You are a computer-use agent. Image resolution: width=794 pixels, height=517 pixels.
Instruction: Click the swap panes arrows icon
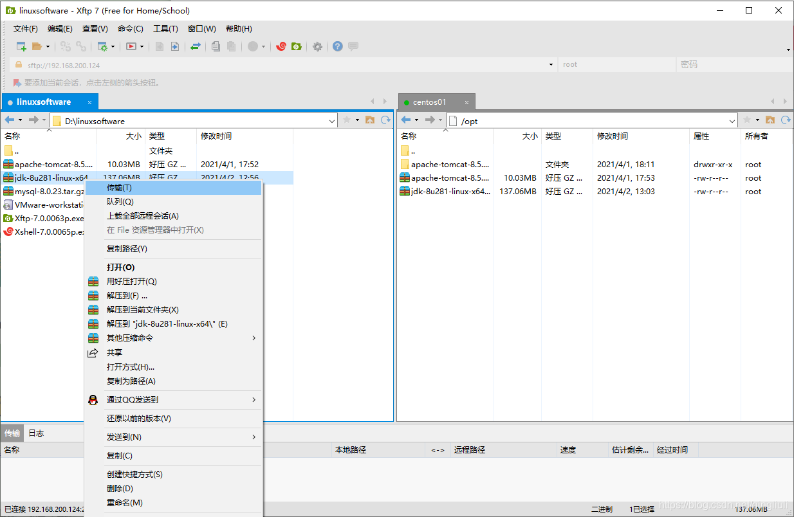coord(196,46)
